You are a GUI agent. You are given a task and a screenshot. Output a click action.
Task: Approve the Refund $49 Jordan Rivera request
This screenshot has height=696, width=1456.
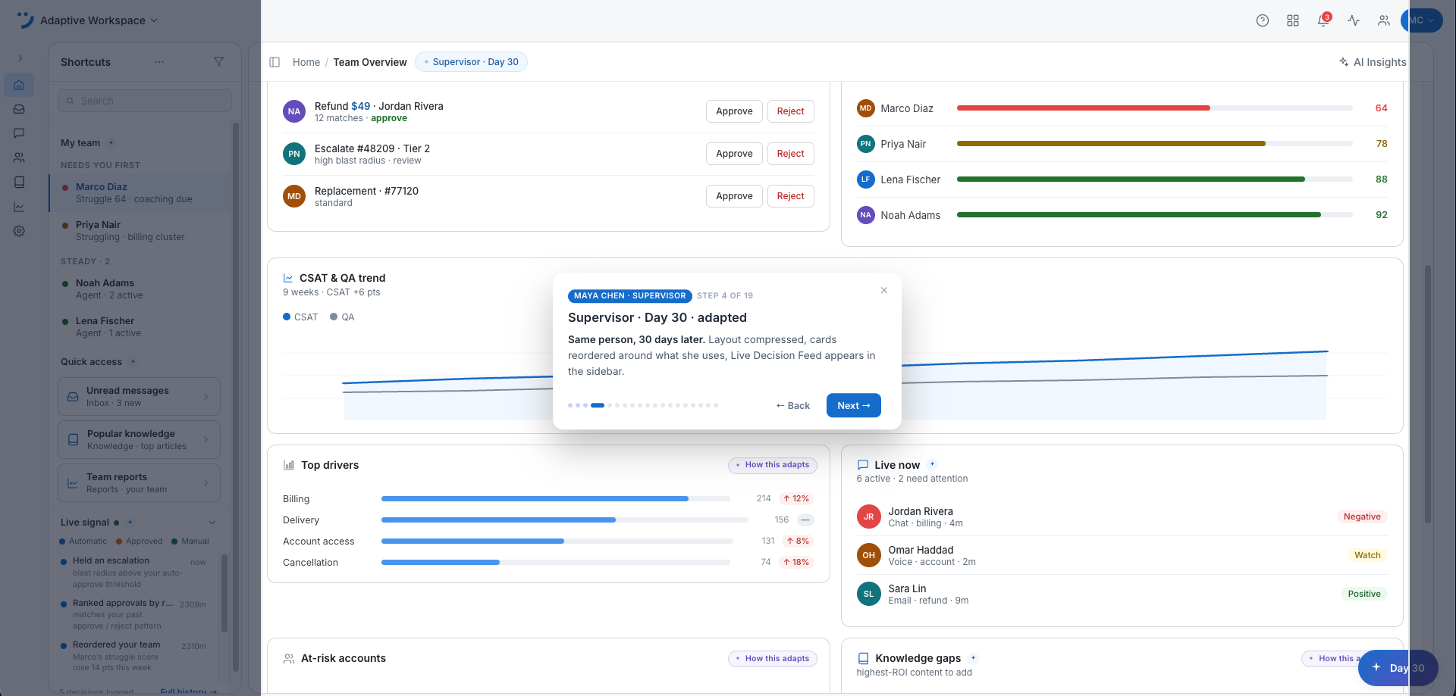[734, 111]
